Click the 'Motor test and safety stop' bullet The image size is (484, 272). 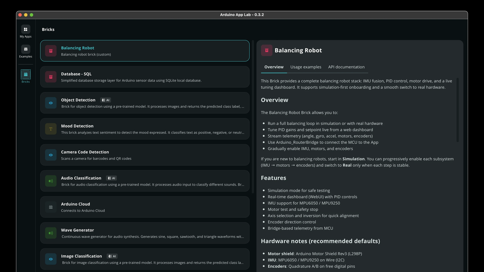293,209
